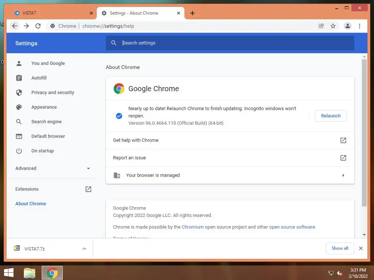Click the magnifier icon in settings search
This screenshot has height=280, width=374.
coord(114,43)
